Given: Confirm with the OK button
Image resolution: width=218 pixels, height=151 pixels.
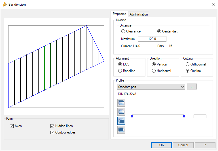Looking at the screenshot, I should pos(161,145).
